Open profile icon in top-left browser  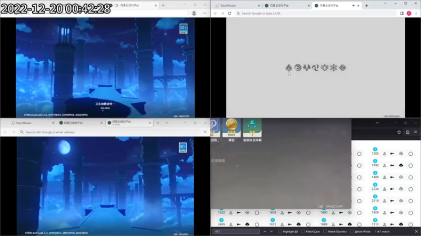[194, 13]
